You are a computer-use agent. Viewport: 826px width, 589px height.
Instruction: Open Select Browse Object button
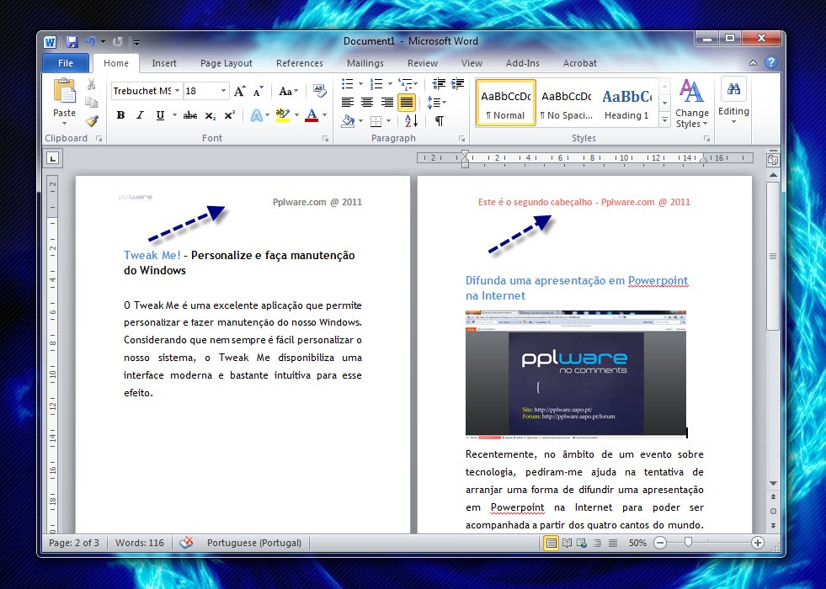pos(773,511)
